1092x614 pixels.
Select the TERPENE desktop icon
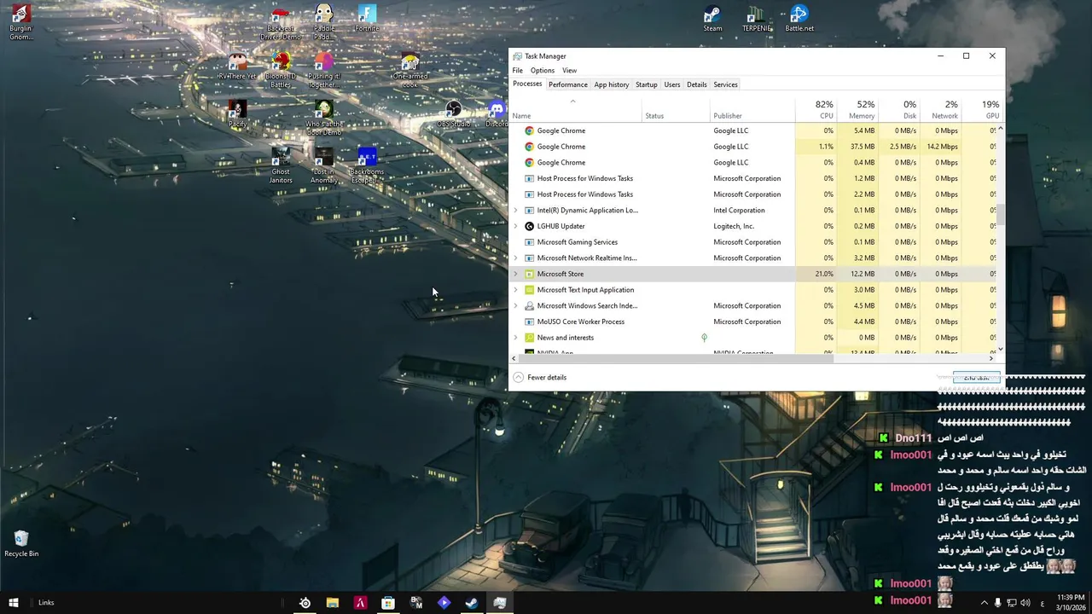coord(756,19)
